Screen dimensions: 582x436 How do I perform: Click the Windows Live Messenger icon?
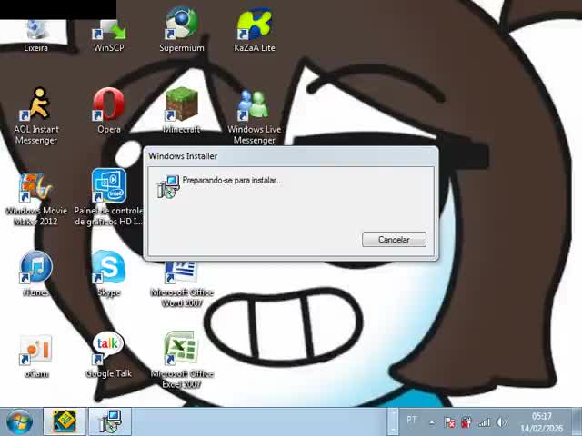(x=254, y=107)
